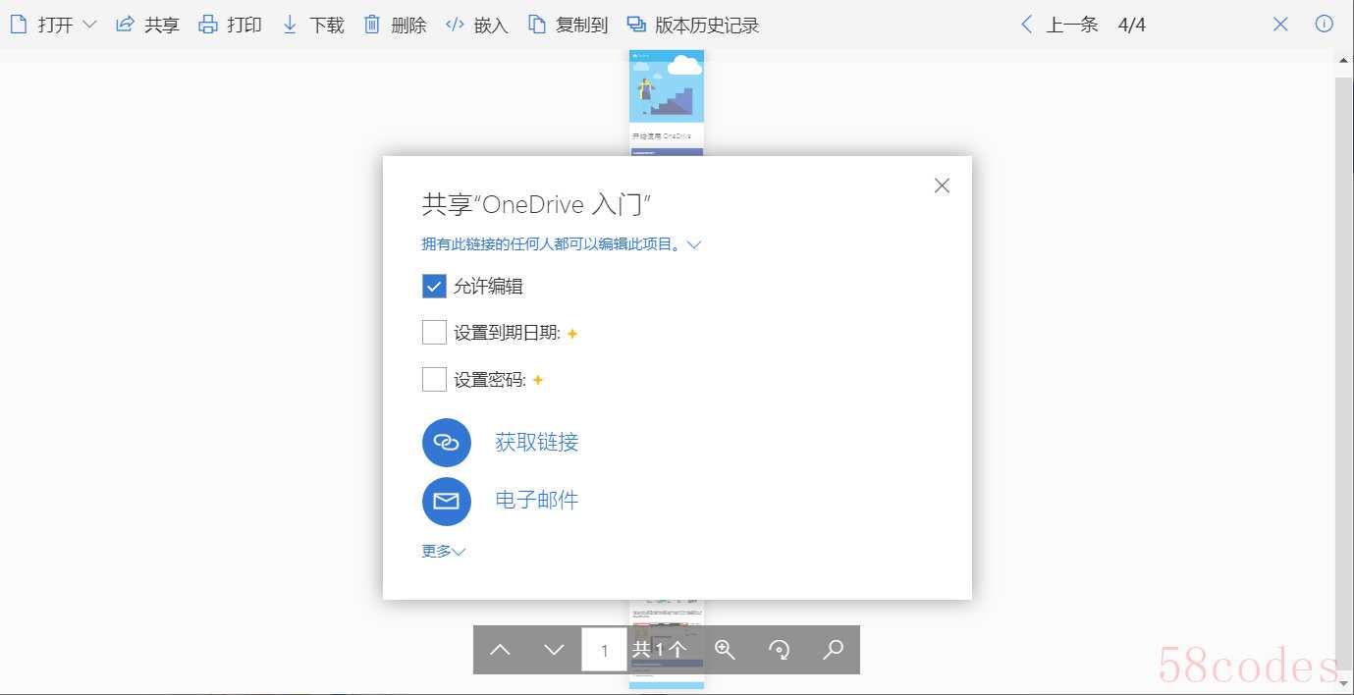Click the 共1个 page count text
1354x695 pixels.
(x=659, y=650)
